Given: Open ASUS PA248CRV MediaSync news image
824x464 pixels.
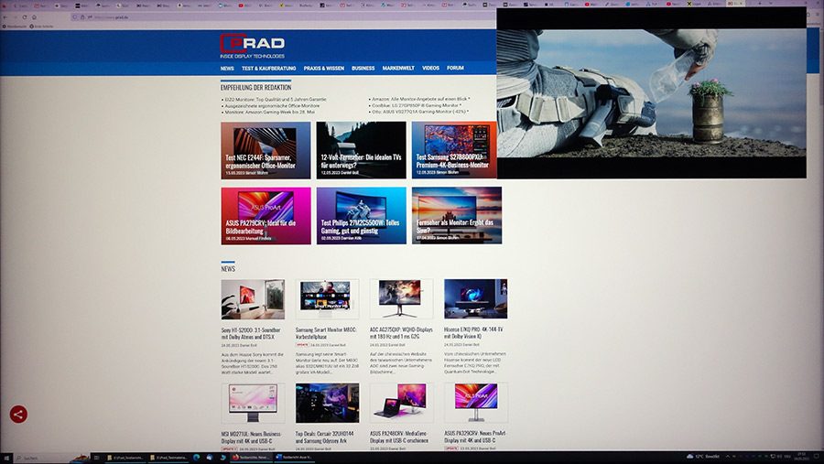Looking at the screenshot, I should click(x=401, y=403).
